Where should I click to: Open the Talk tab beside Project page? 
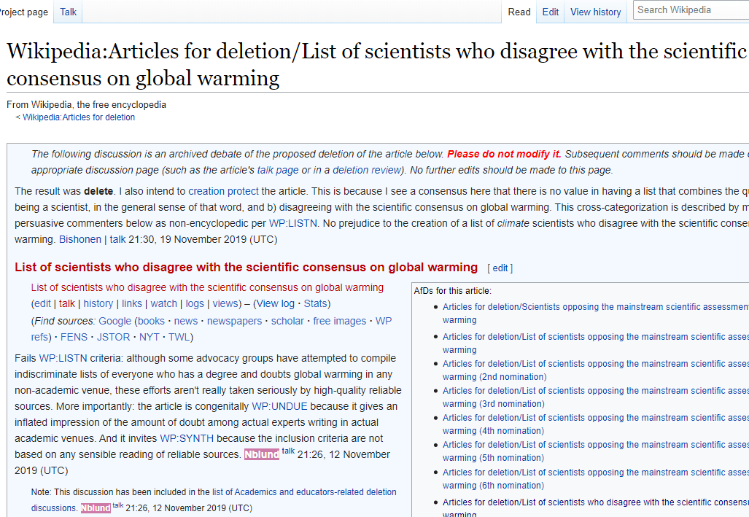pos(69,12)
